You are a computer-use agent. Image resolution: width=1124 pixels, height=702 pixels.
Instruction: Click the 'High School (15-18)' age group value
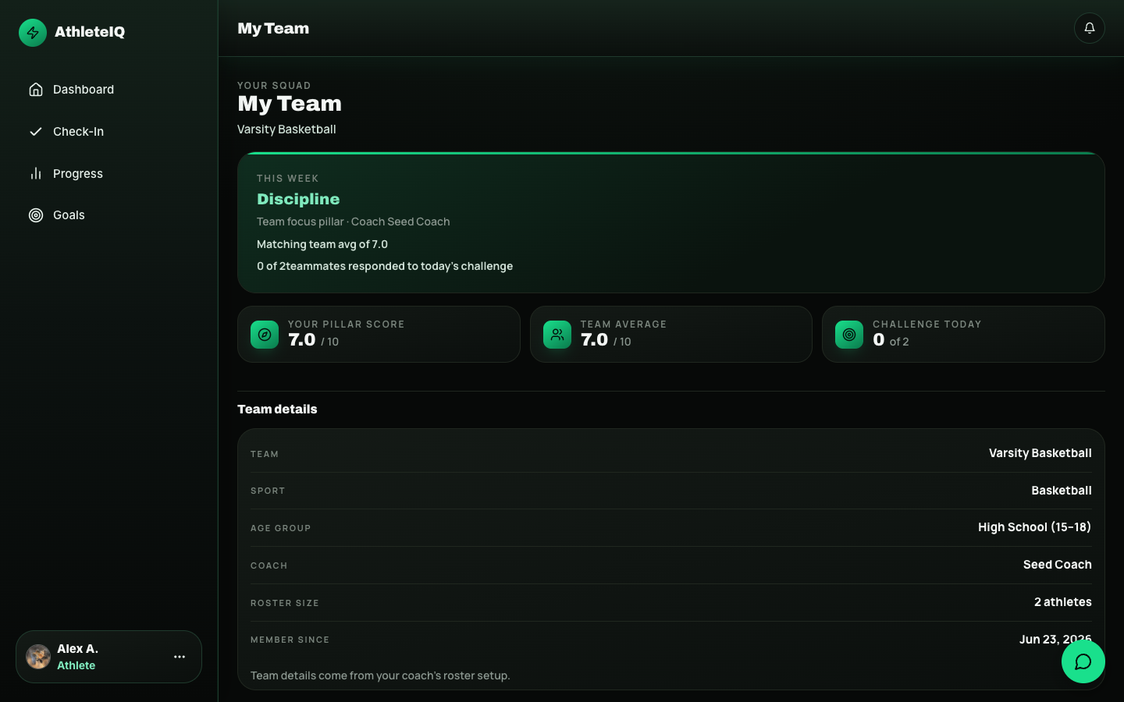(1034, 527)
